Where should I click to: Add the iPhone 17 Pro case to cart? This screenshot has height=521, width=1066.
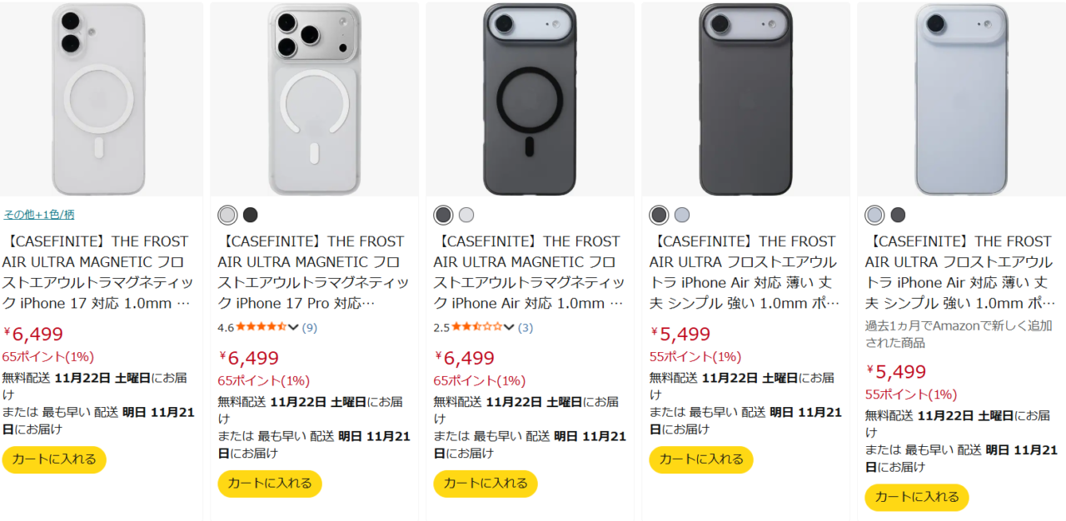tap(270, 484)
